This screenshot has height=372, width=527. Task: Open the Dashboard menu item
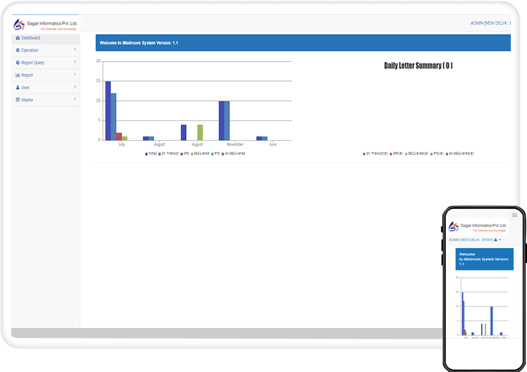click(46, 38)
